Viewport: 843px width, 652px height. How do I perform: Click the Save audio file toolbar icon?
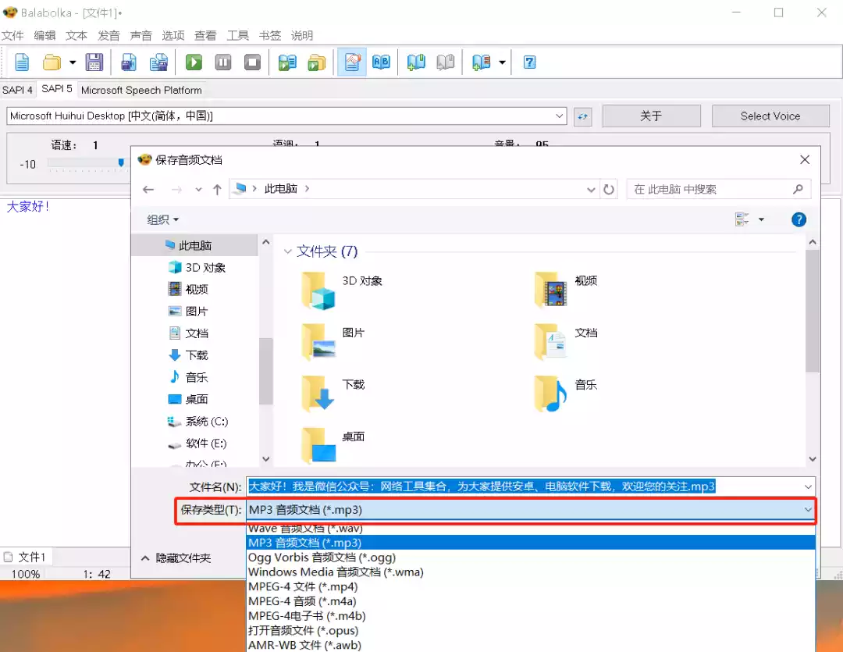pos(129,62)
